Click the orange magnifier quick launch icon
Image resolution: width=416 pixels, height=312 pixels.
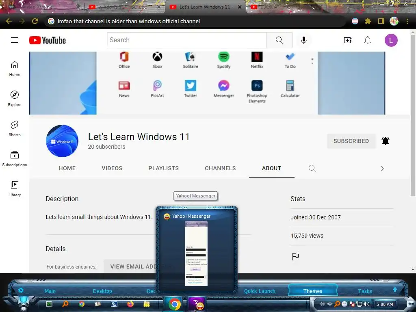point(65,304)
